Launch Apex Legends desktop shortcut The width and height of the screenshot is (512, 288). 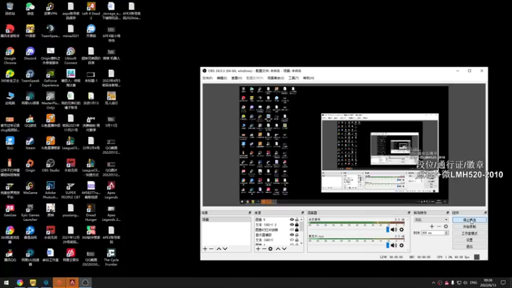tap(111, 190)
